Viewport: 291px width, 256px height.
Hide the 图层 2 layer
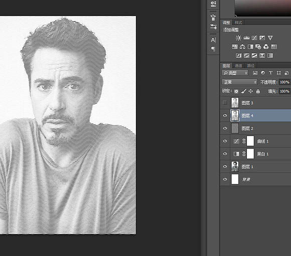click(x=225, y=129)
